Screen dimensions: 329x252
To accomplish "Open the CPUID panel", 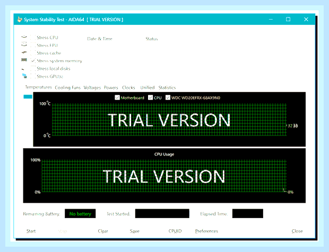I will click(x=175, y=231).
